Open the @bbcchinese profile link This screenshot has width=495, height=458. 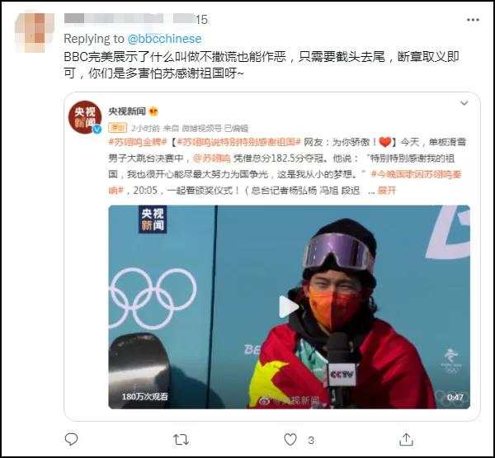[164, 39]
